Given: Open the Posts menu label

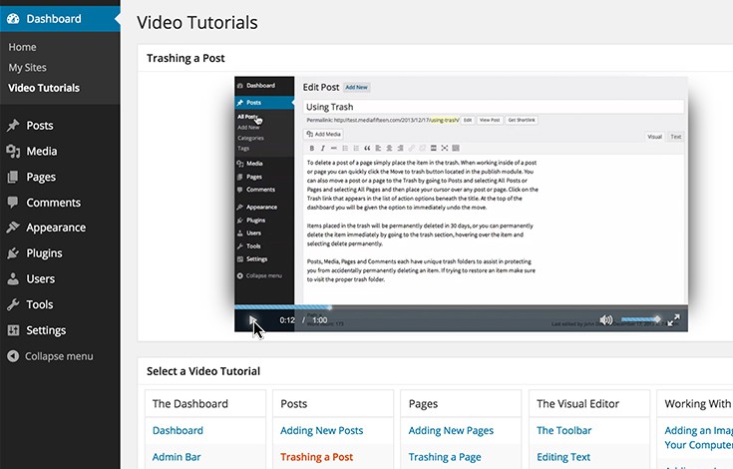Looking at the screenshot, I should point(40,126).
